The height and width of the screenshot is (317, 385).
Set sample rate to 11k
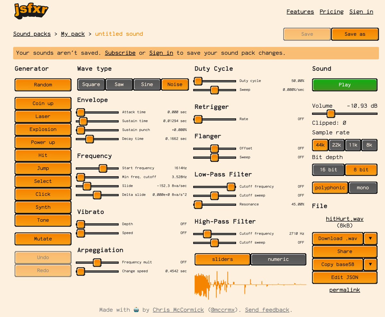353,145
